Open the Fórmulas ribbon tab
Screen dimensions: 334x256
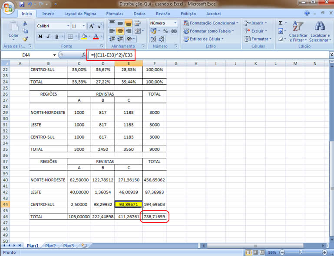coord(115,13)
